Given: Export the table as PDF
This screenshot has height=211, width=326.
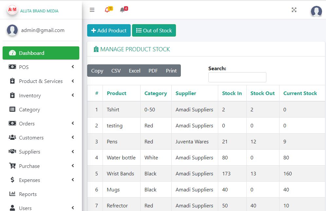Looking at the screenshot, I should click(x=153, y=71).
